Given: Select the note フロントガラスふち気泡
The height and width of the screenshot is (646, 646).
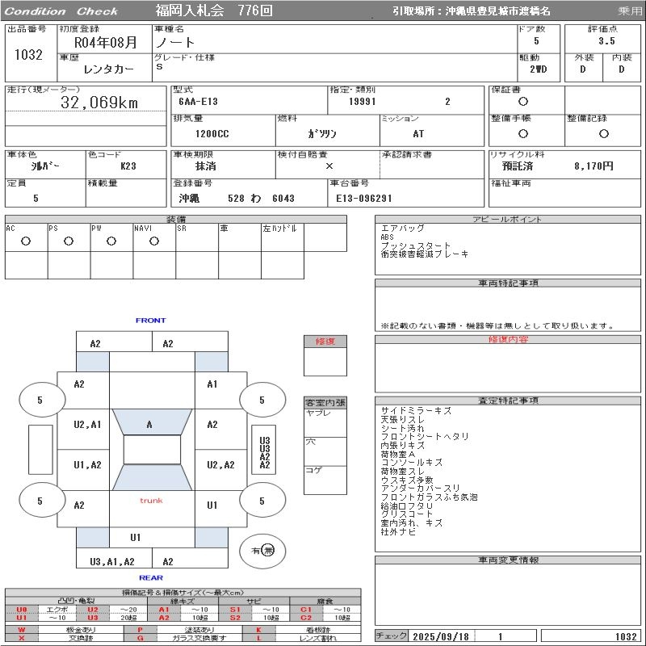Looking at the screenshot, I should tap(429, 497).
